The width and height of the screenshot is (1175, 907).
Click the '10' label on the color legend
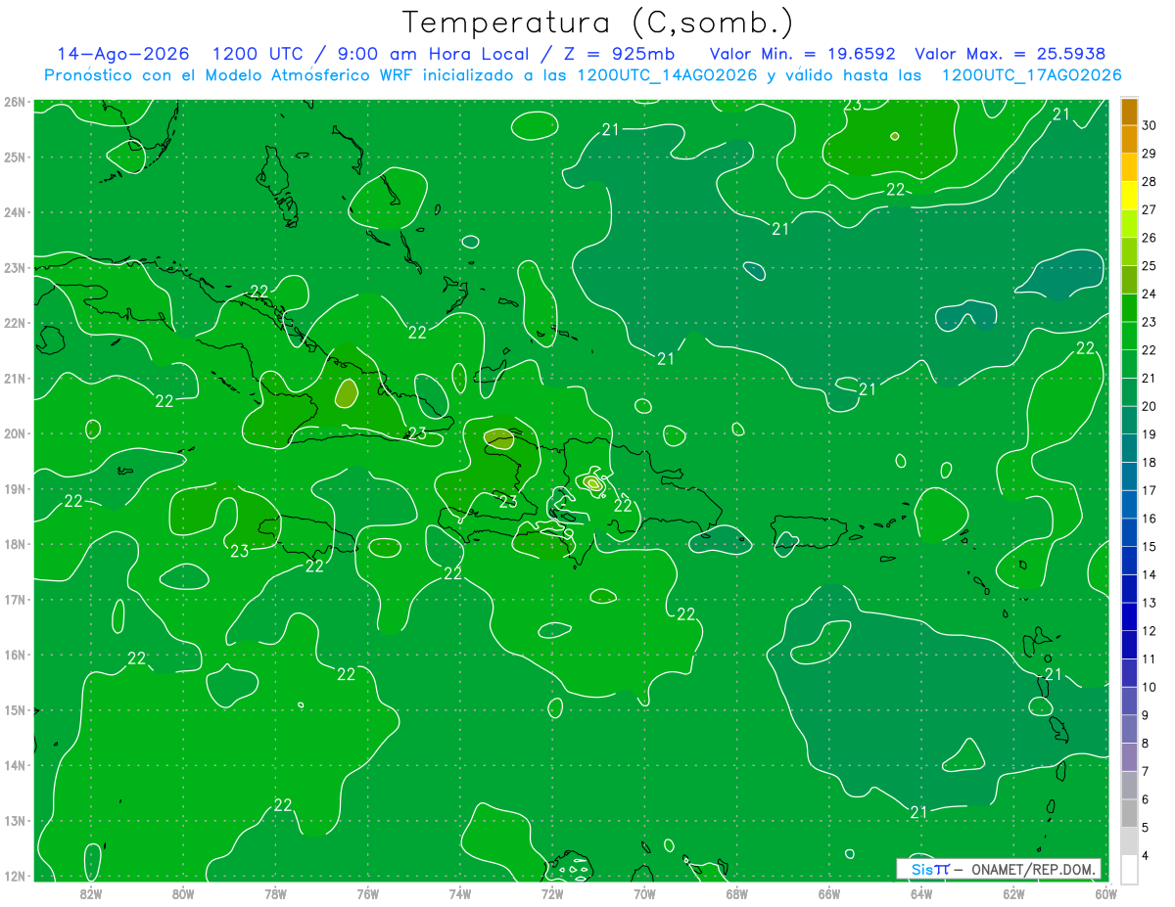(x=1150, y=686)
